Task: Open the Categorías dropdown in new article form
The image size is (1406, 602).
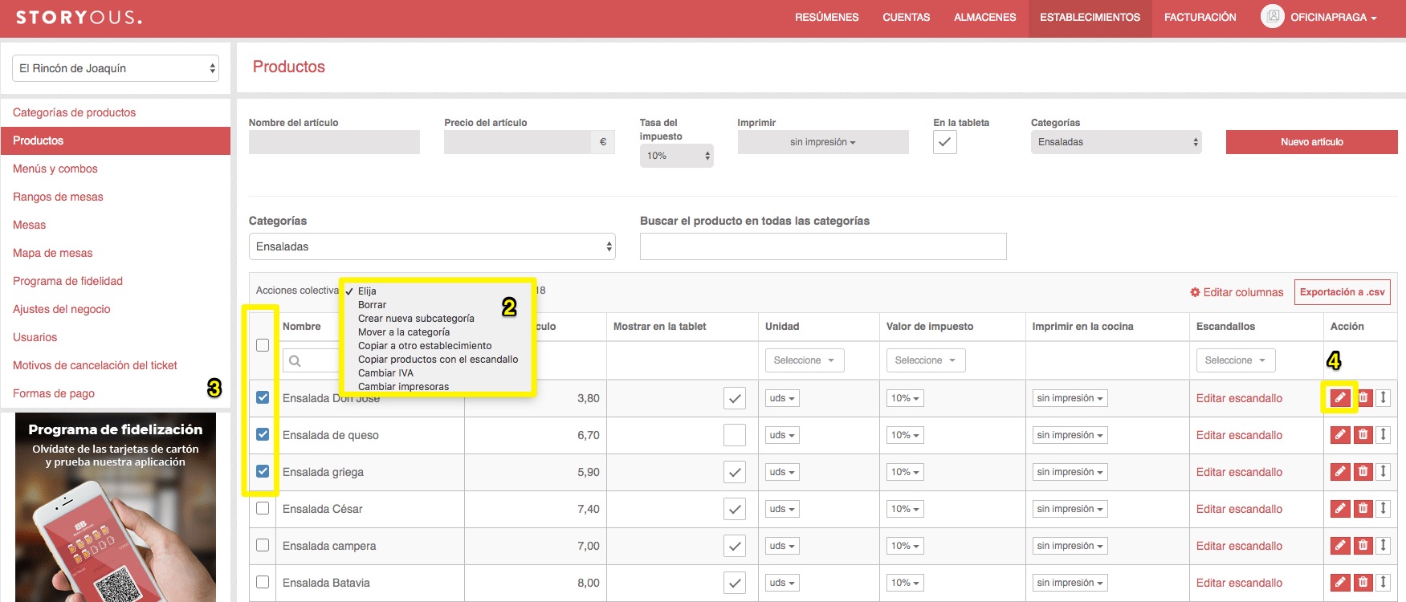Action: (x=1116, y=142)
